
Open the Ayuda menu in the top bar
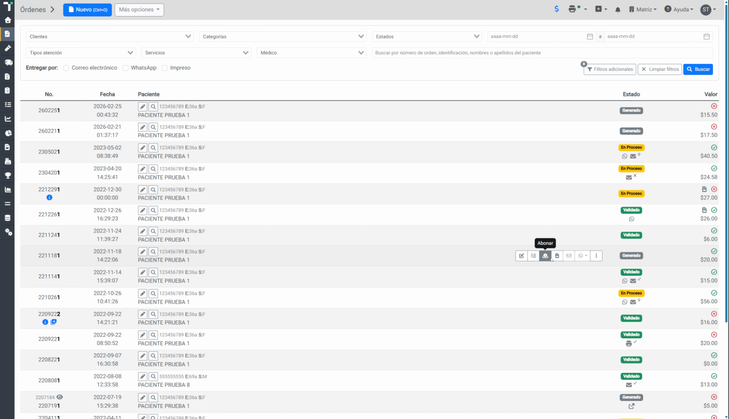click(679, 10)
